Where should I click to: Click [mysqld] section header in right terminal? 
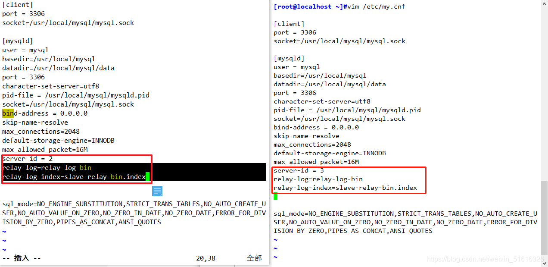289,58
